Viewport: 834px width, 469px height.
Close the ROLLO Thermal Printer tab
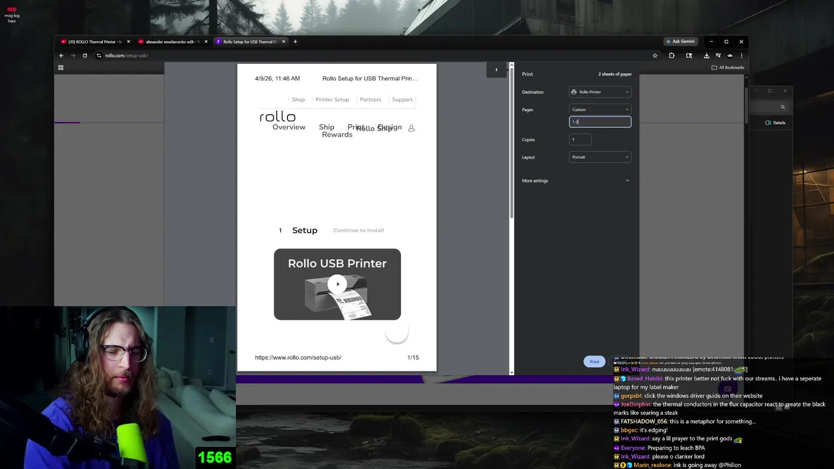[x=128, y=42]
